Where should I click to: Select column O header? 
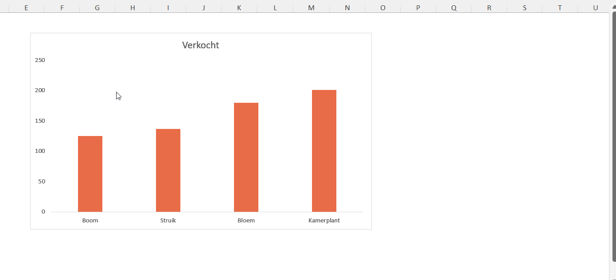tap(382, 8)
